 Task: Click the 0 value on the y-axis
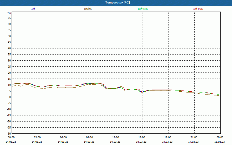(x=10, y=97)
